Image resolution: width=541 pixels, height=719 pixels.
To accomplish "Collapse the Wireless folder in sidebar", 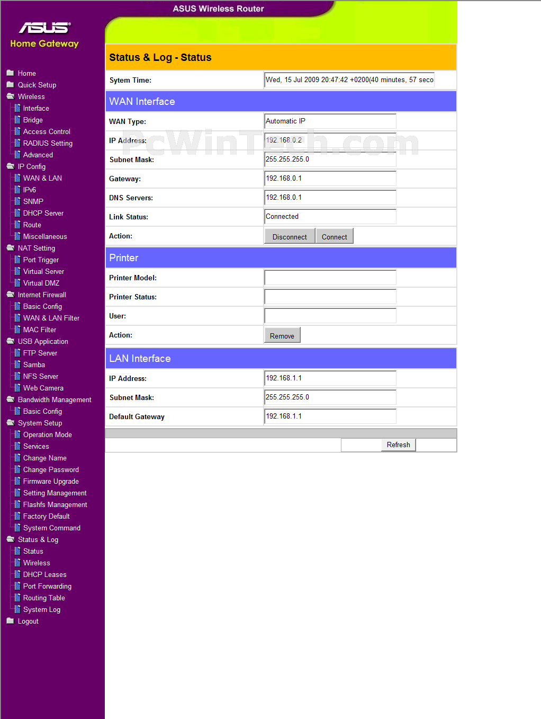I will [x=10, y=96].
